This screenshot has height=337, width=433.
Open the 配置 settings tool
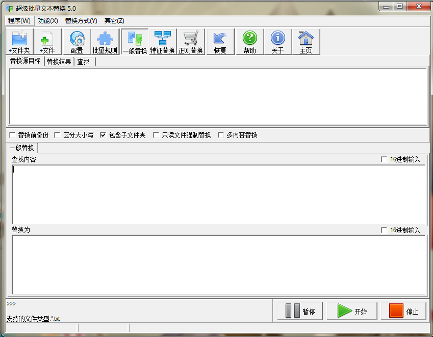coord(77,42)
